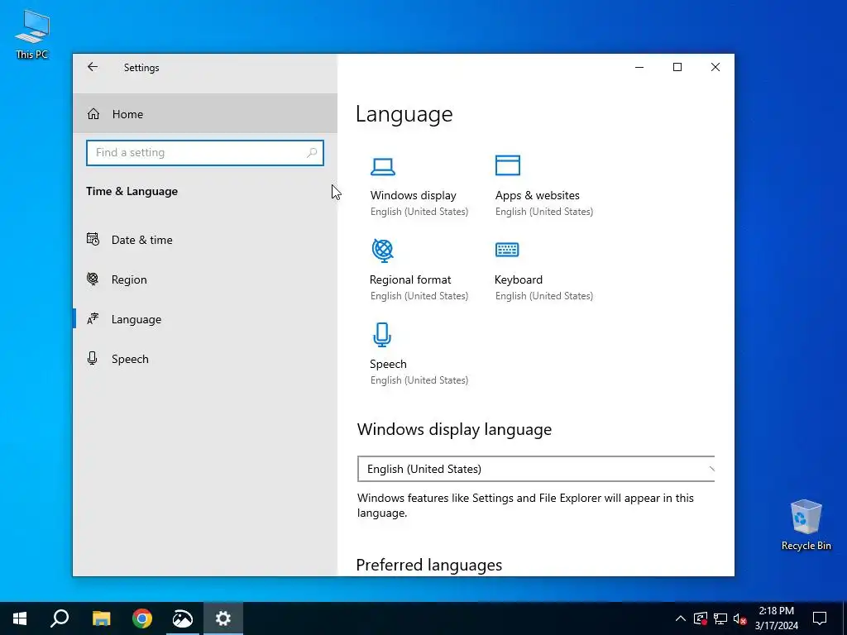Open the Keyboard language tile
This screenshot has width=847, height=635.
click(544, 271)
